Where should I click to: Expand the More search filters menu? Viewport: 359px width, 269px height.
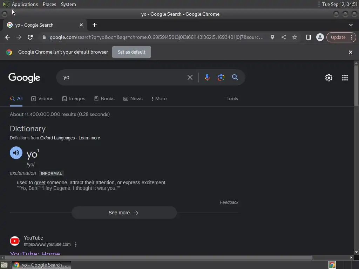159,98
